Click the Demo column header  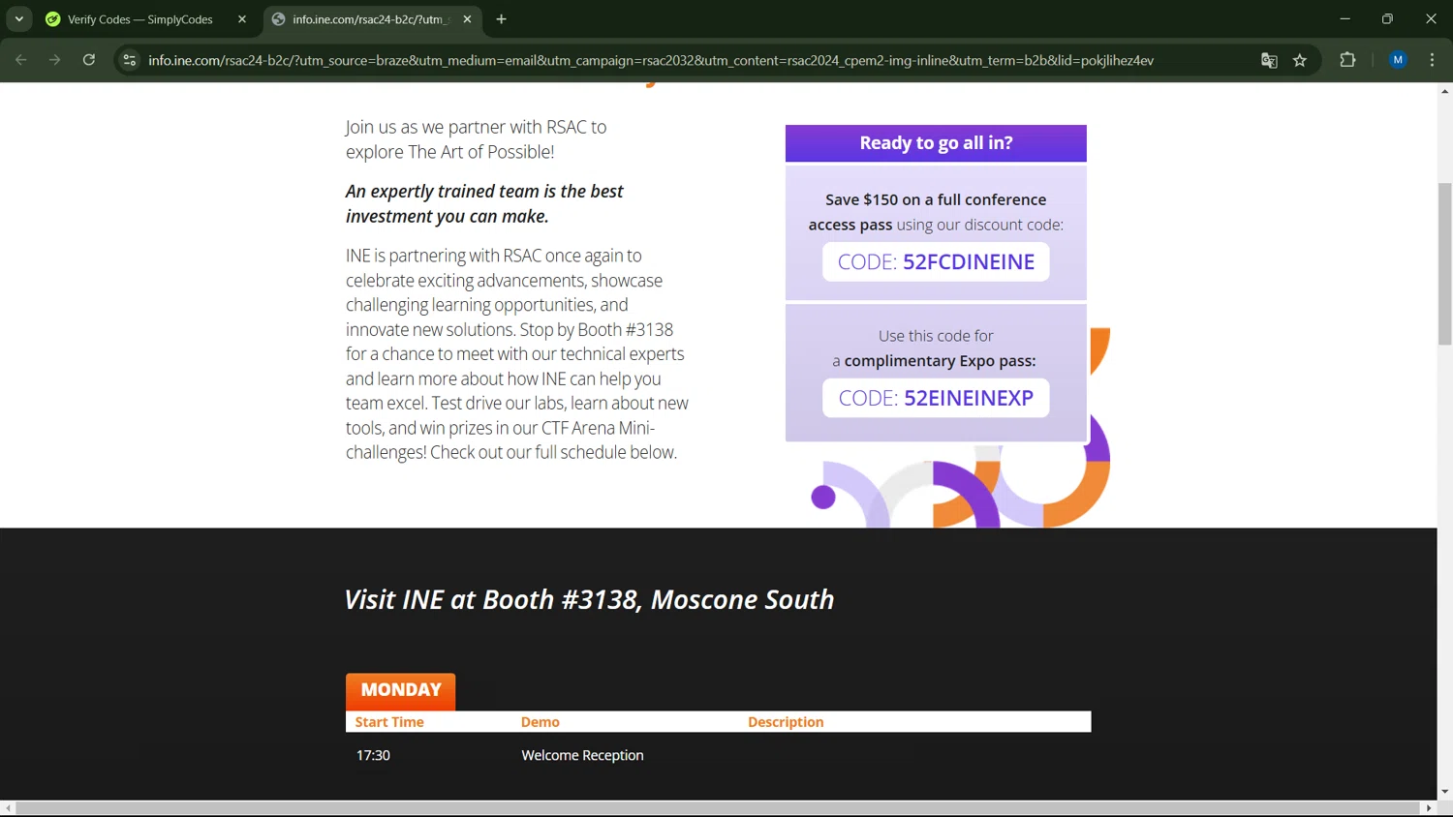(541, 722)
